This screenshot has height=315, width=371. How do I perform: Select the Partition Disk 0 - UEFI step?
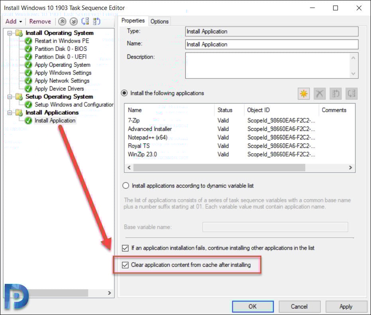tap(61, 57)
